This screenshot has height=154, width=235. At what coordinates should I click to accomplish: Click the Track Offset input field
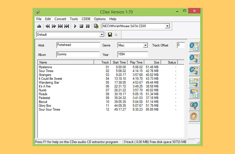coord(181,45)
